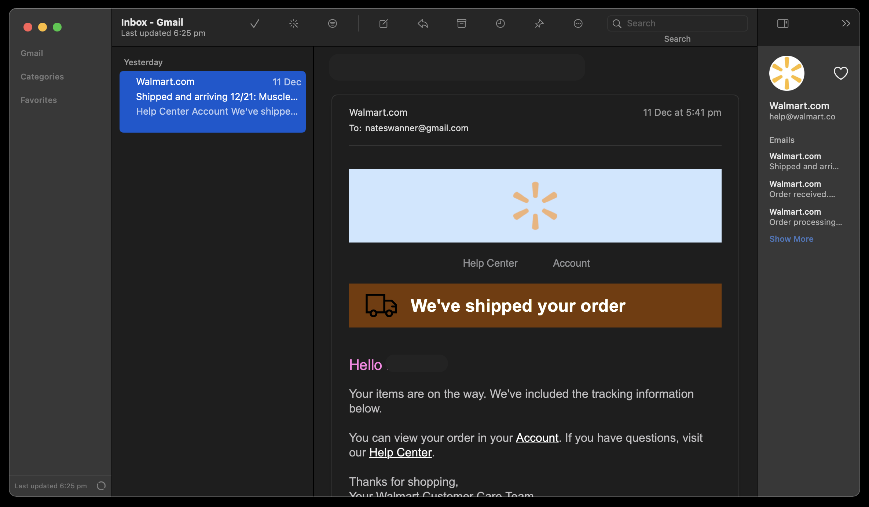
Task: Click the sparkle burst toolbar icon
Action: (x=294, y=24)
